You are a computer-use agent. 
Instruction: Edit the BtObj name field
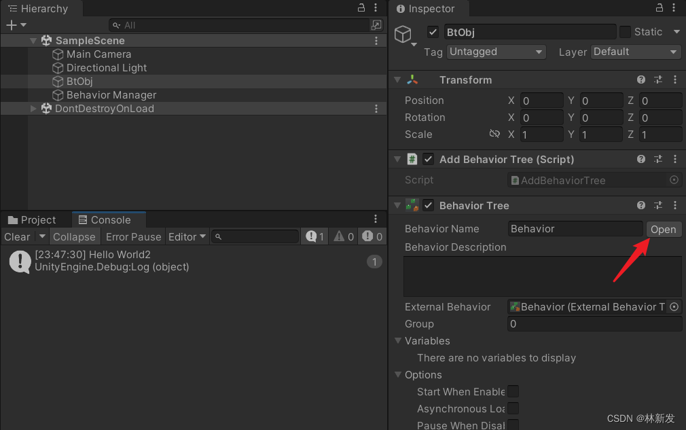[x=529, y=32]
